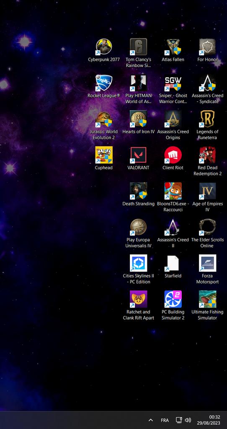Select the Death Stranding shortcut
227x429 pixels.
pos(138,191)
